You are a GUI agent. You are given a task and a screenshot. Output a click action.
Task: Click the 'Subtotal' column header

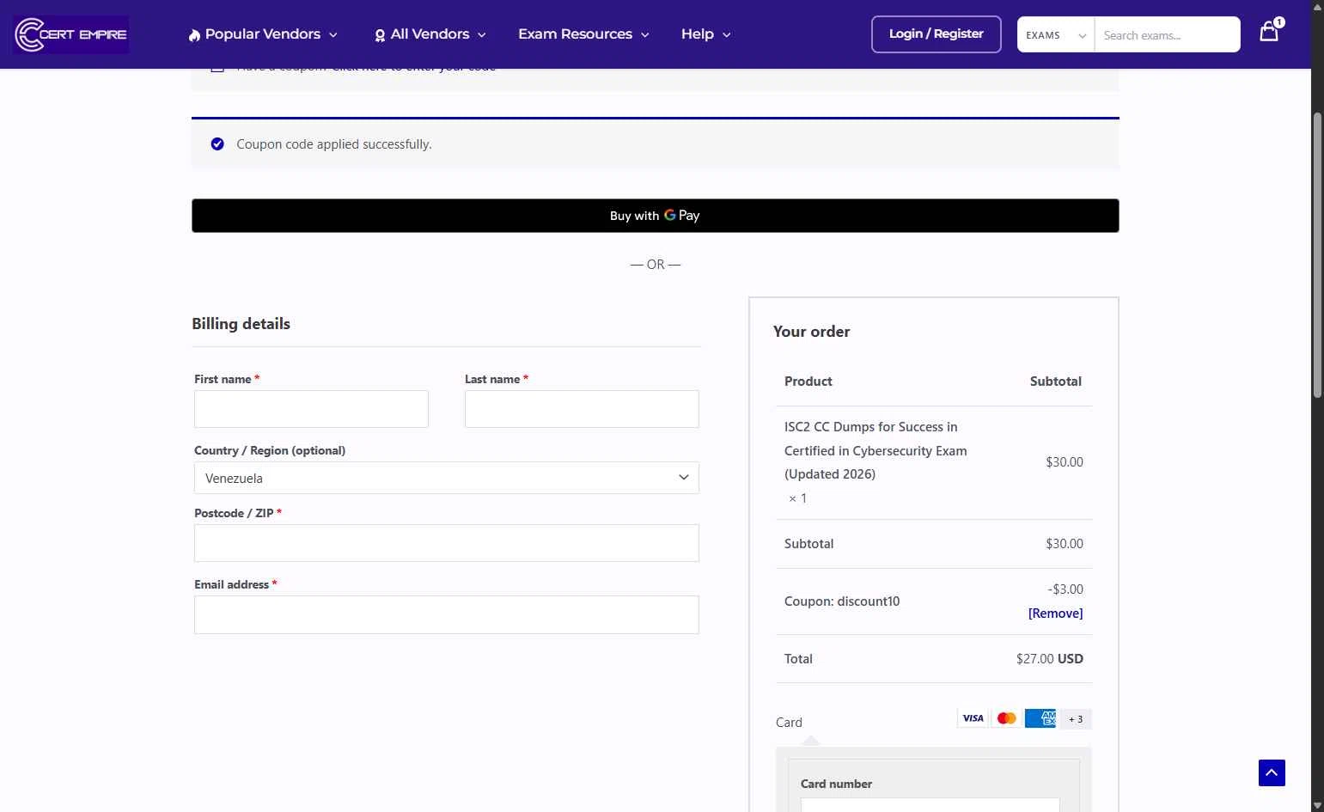1056,382
